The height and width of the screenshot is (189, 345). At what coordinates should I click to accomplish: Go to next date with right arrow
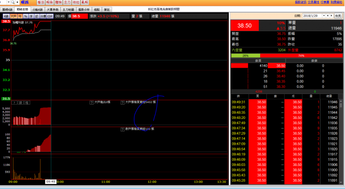pyautogui.click(x=332, y=16)
